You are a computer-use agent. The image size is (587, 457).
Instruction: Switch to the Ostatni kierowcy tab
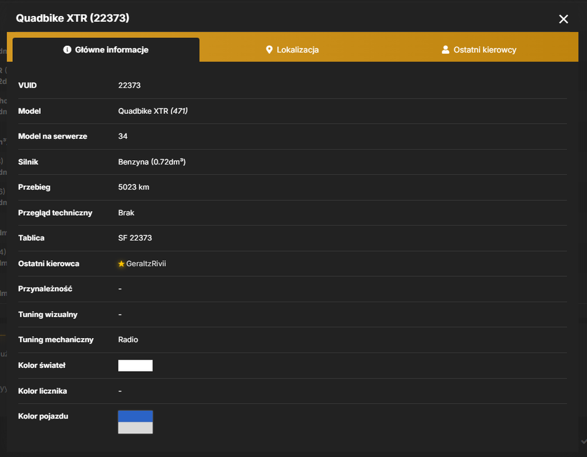(479, 50)
